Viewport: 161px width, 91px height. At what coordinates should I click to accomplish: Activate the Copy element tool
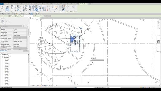(33, 10)
